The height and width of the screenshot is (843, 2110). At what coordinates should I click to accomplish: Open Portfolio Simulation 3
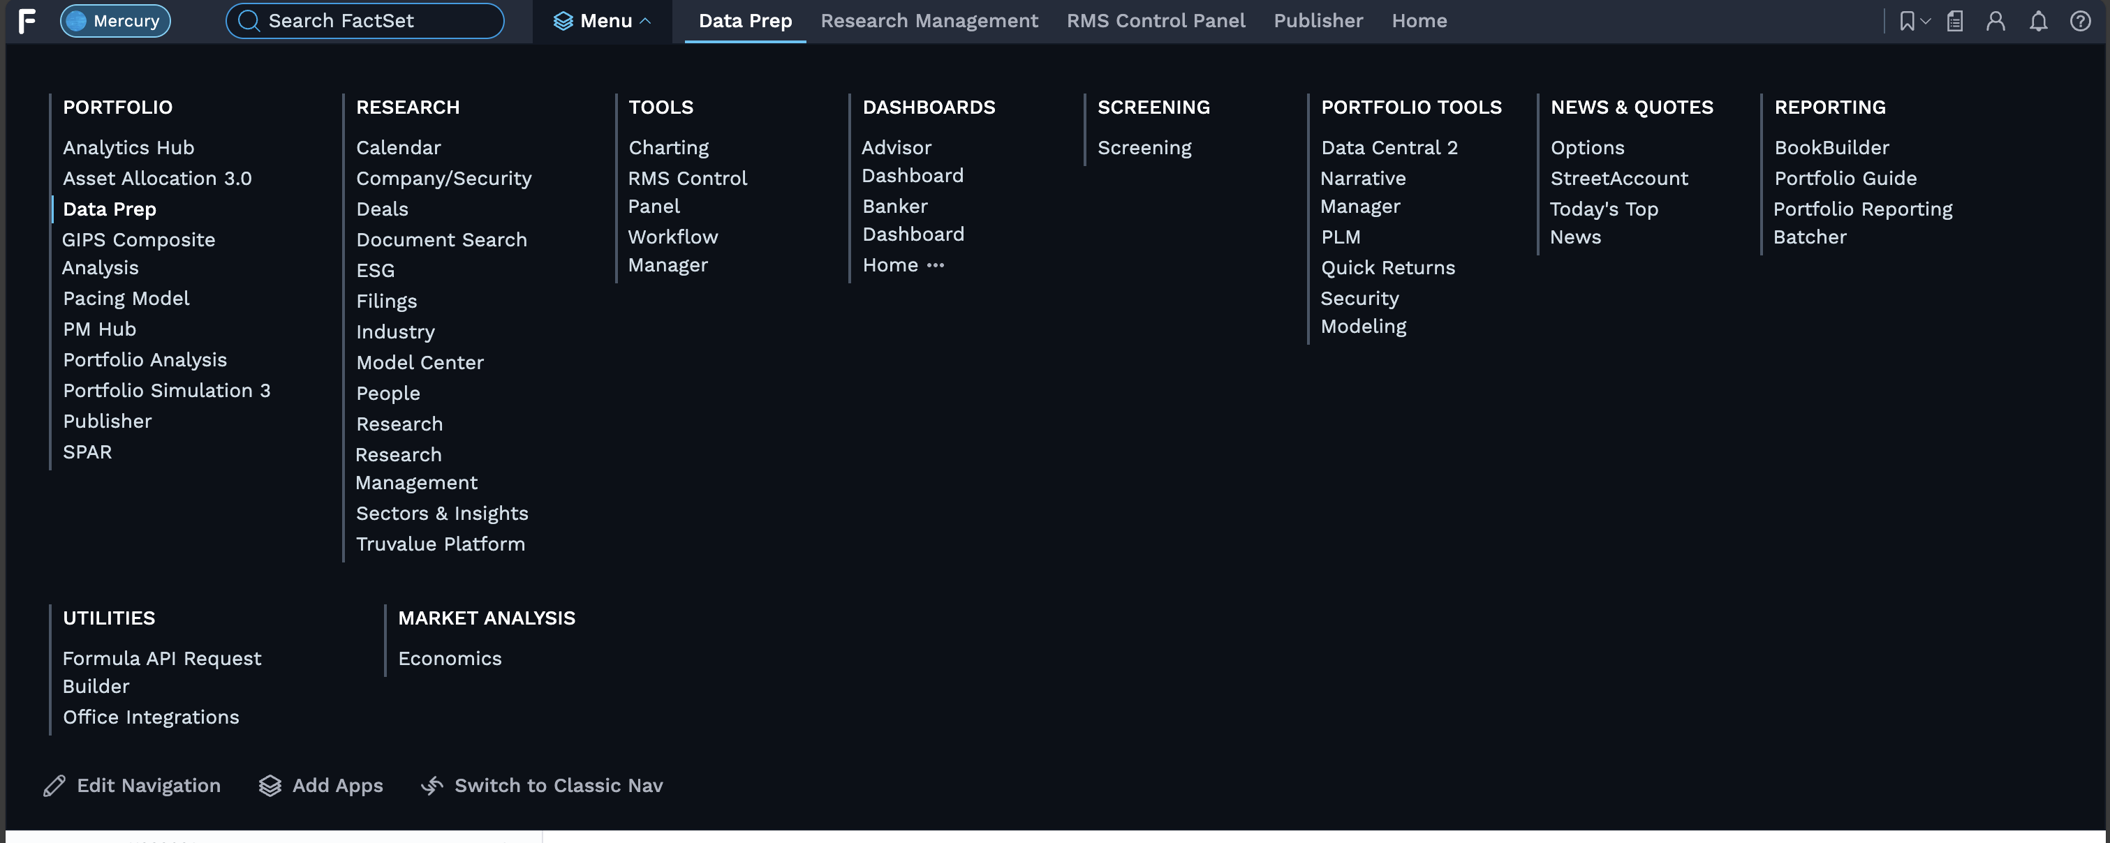tap(166, 390)
